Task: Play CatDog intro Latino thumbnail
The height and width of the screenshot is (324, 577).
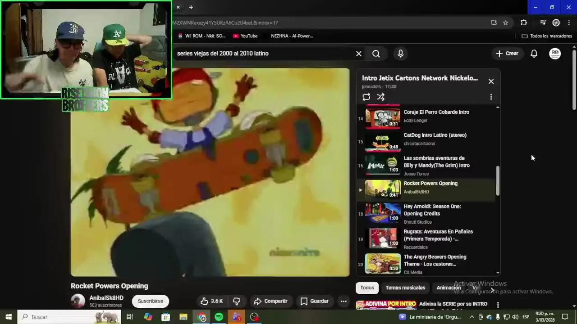Action: coord(383,141)
